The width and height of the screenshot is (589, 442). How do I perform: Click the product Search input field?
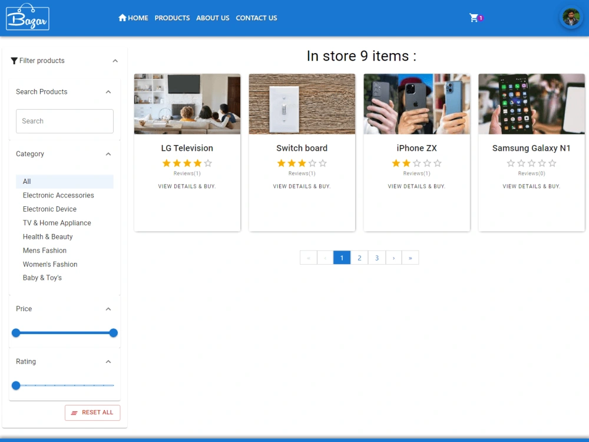65,121
